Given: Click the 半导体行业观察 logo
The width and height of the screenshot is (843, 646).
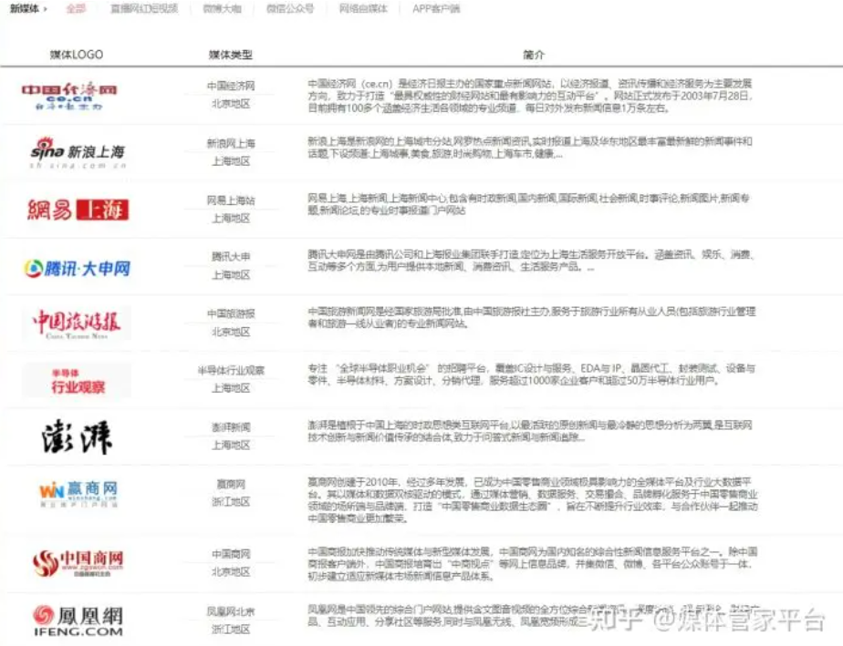Looking at the screenshot, I should [78, 381].
